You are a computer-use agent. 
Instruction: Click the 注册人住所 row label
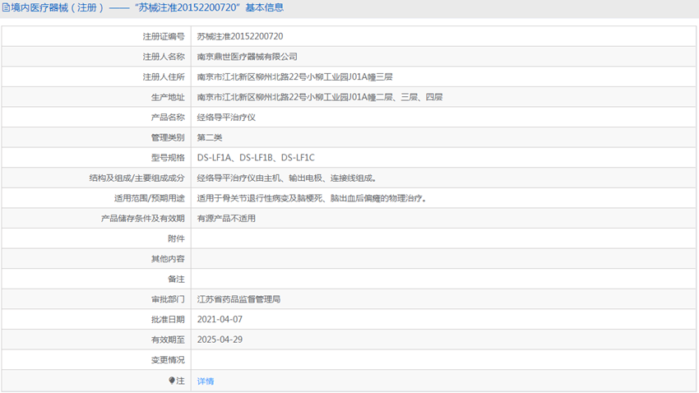tap(164, 77)
